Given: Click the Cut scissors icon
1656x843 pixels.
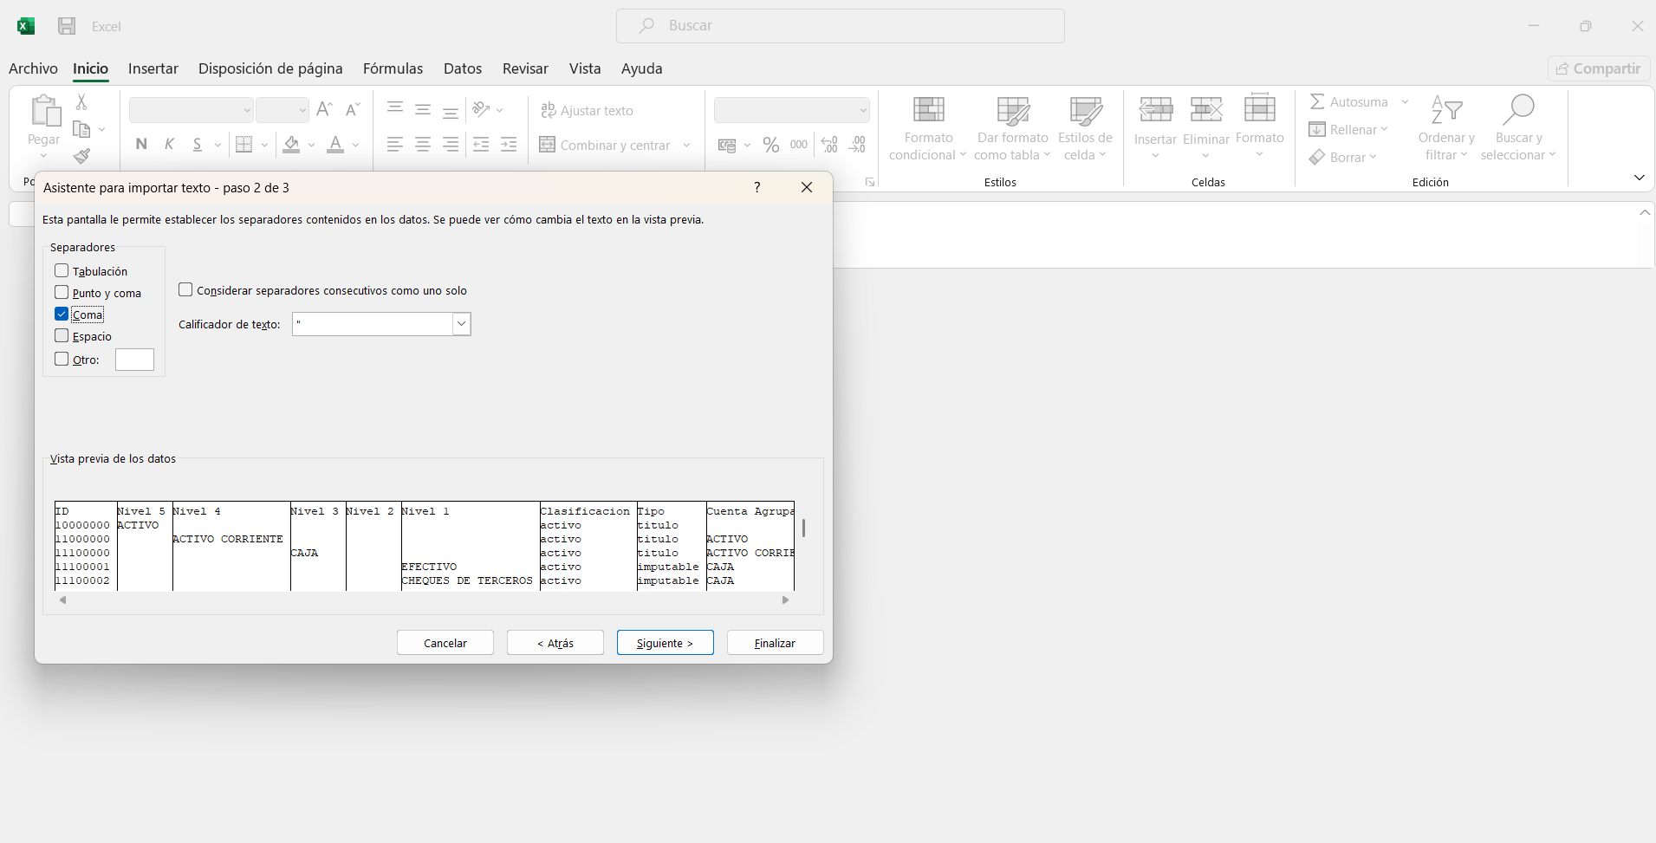Looking at the screenshot, I should [x=81, y=102].
